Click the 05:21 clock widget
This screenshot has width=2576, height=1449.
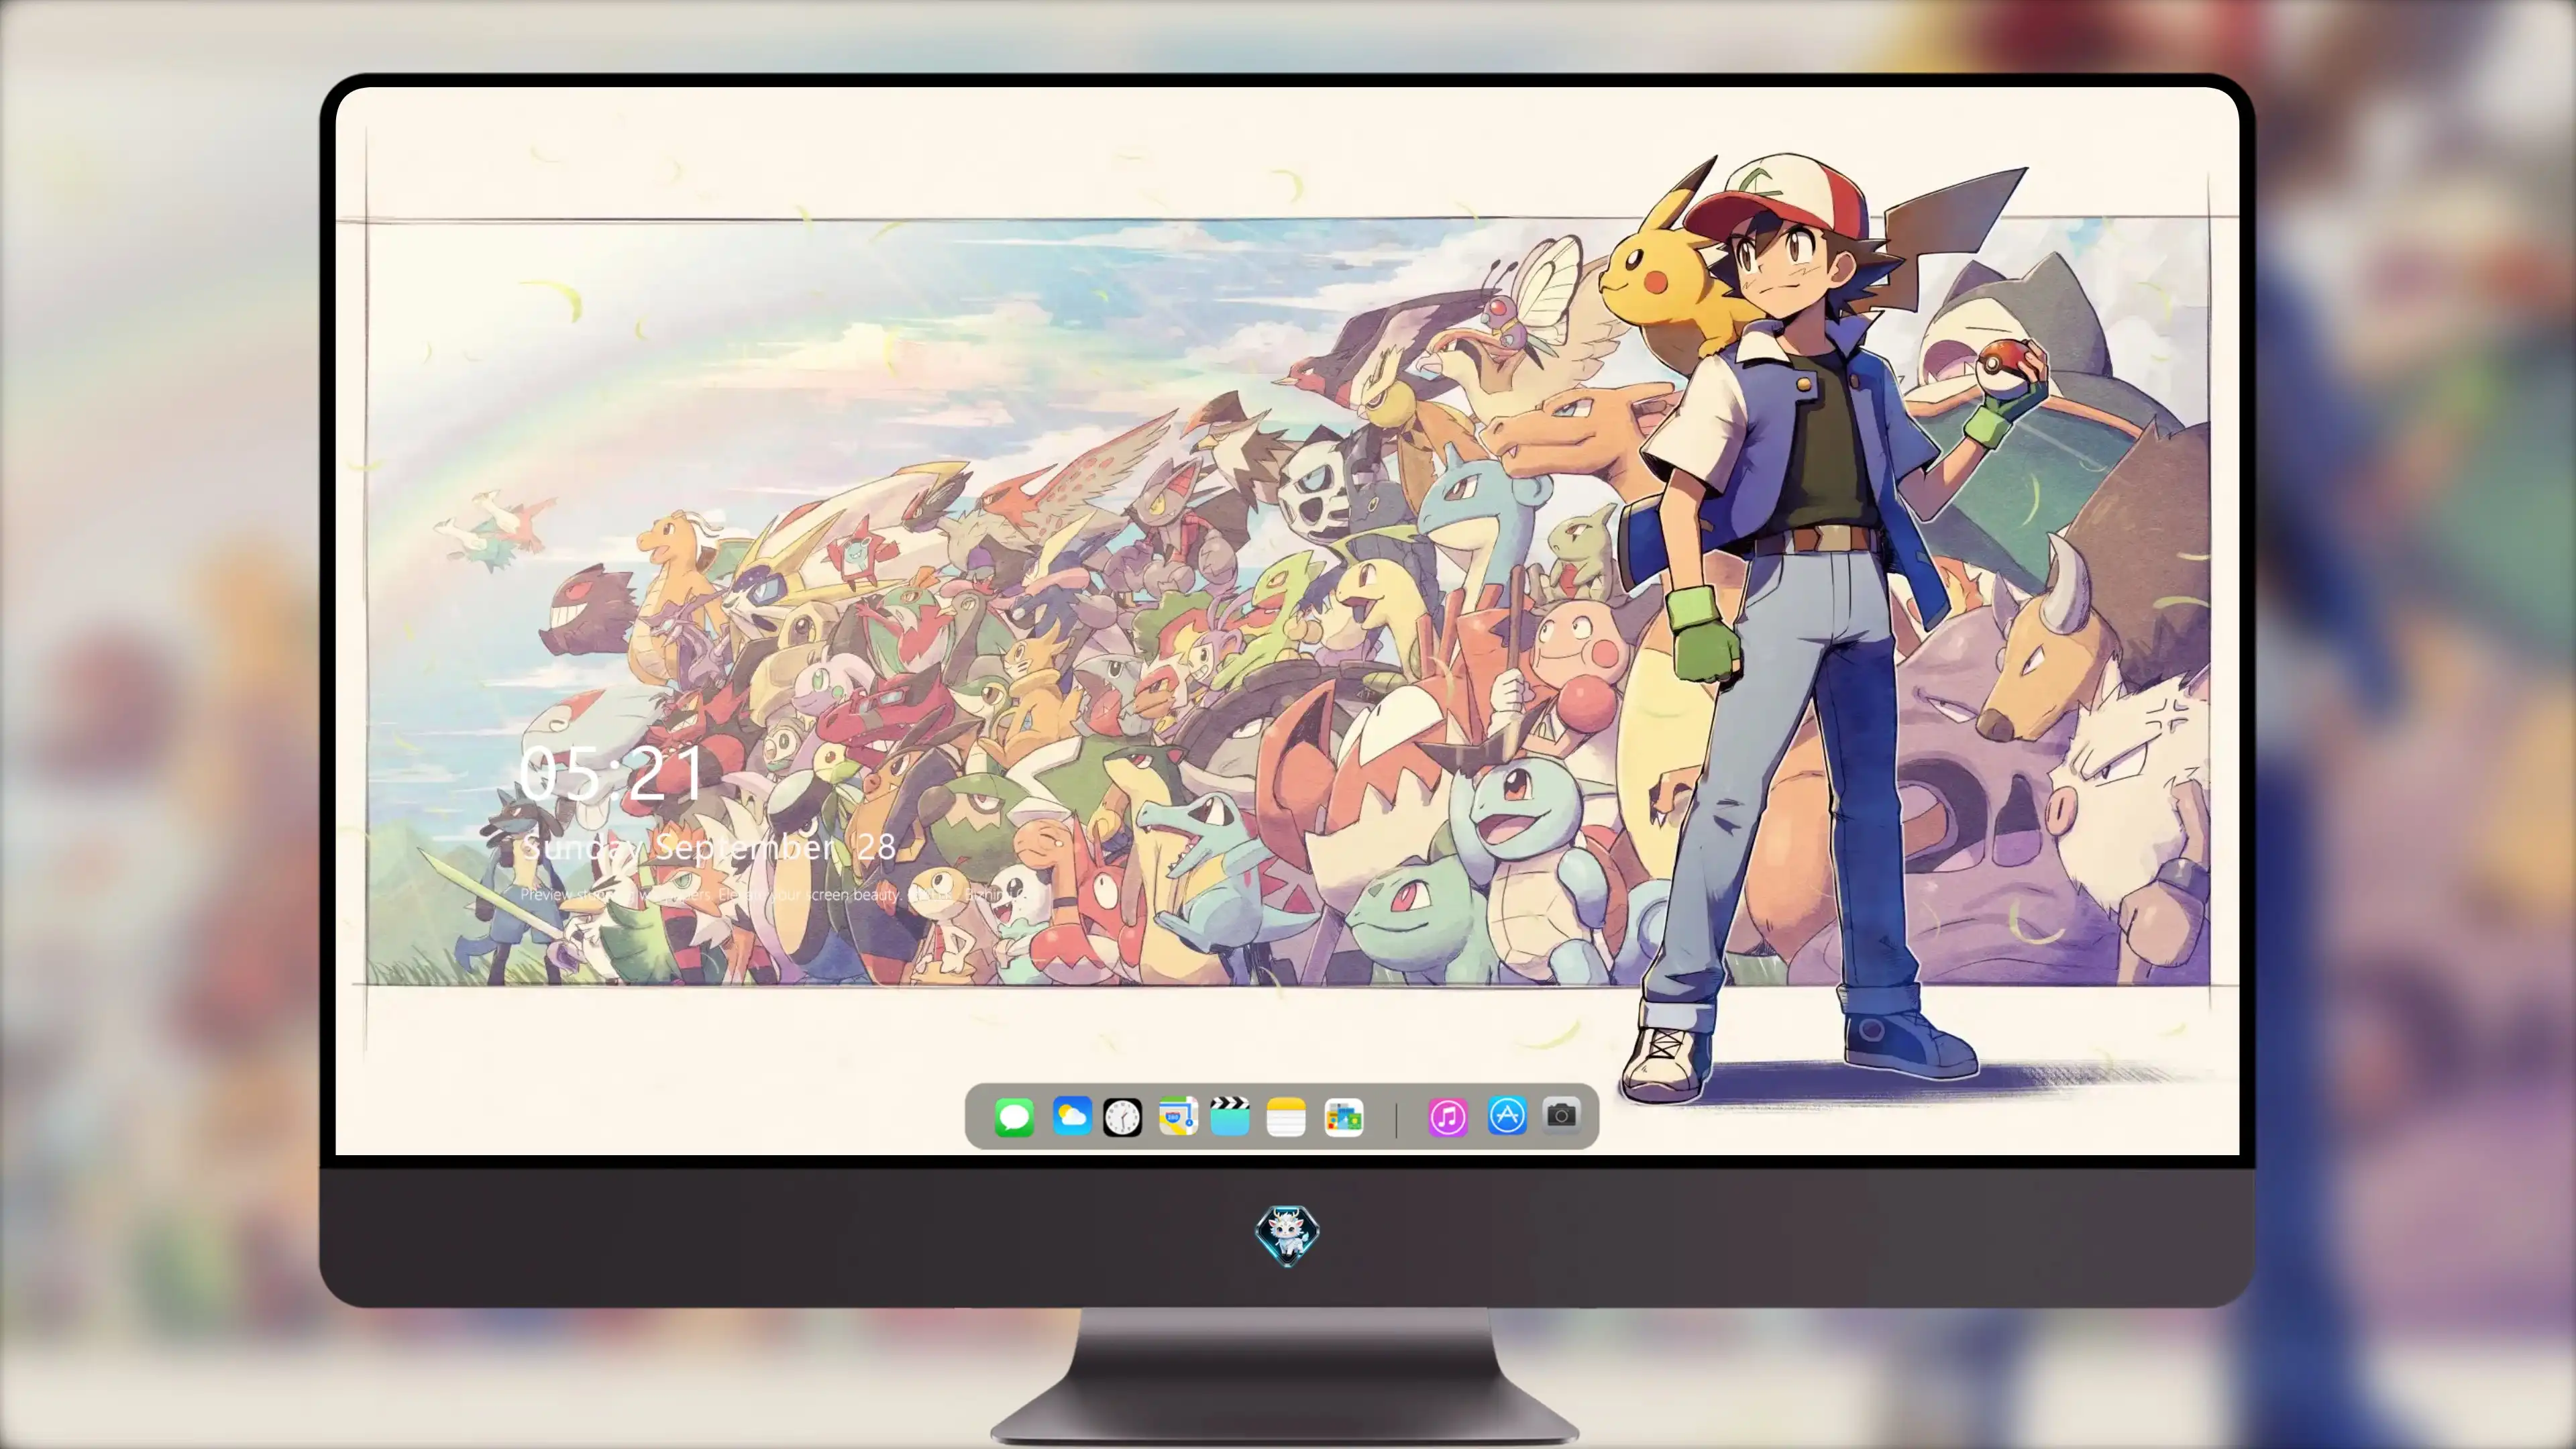pyautogui.click(x=612, y=773)
